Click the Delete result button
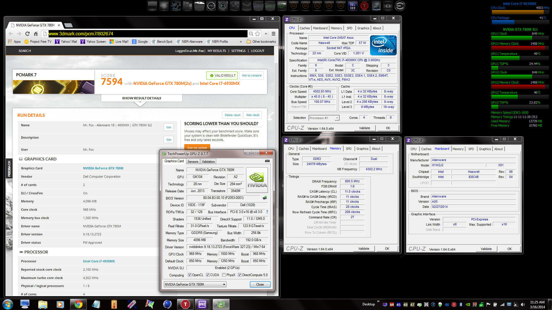The height and width of the screenshot is (310, 552). click(232, 115)
